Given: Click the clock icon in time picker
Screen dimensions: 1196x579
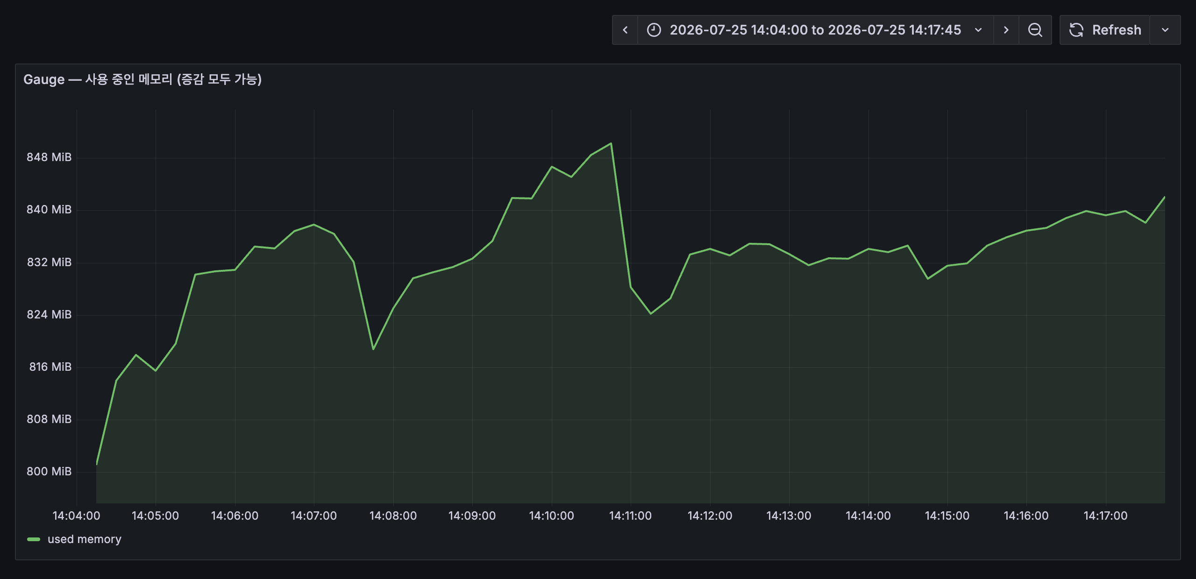Looking at the screenshot, I should coord(654,30).
